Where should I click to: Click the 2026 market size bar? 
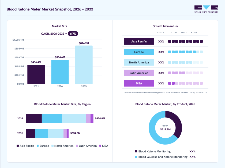point(60,72)
